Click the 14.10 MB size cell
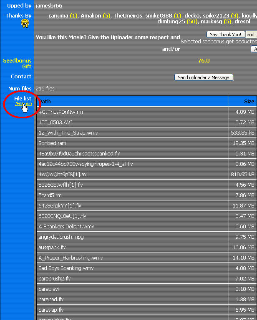This screenshot has height=320, width=257. (243, 257)
